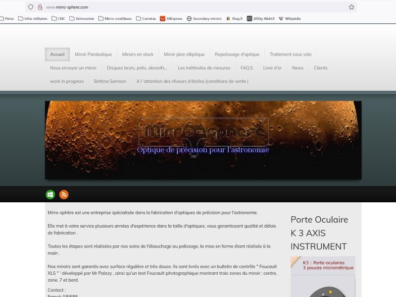396x297 pixels.
Task: Open the Wikipédia bookmark
Action: pos(290,18)
